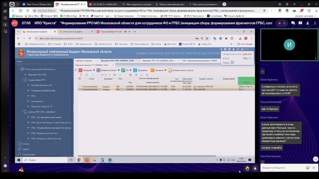Viewport: 319px width, 179px height.
Task: Open the questions icon next to chat icon
Action: [x=300, y=23]
